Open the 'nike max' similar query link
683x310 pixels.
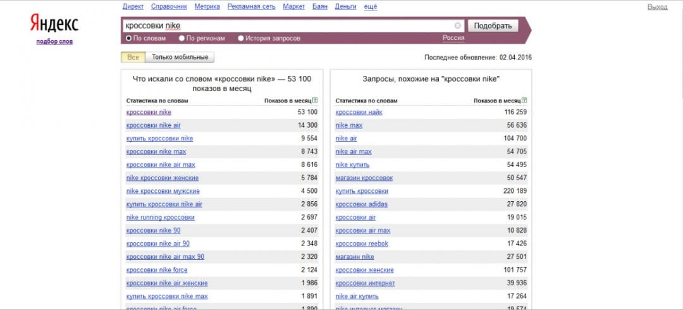point(349,125)
